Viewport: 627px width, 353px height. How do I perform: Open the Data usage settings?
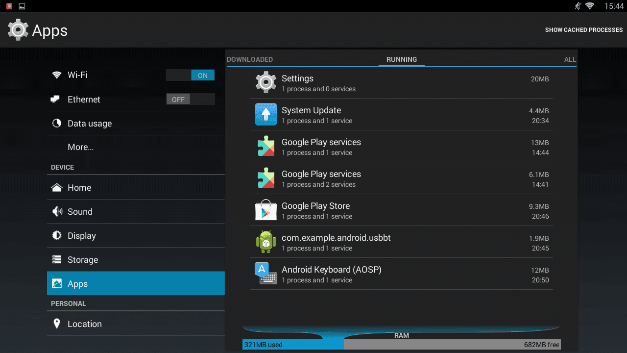point(136,124)
